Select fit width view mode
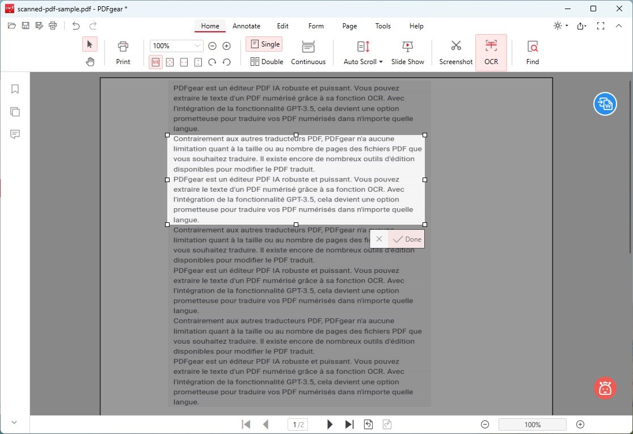Viewport: 633px width, 434px height. tap(184, 62)
